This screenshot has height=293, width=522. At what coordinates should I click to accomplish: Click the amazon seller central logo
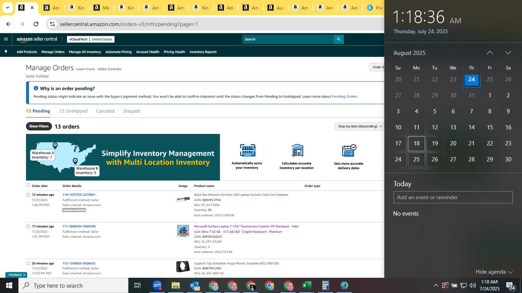(x=37, y=39)
